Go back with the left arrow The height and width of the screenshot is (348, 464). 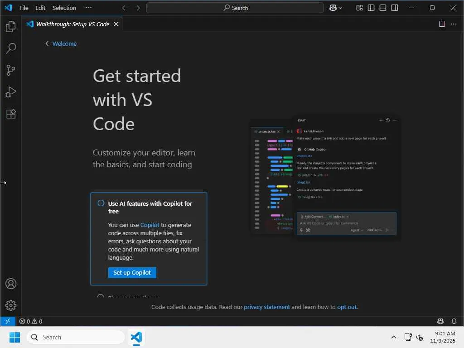pos(125,8)
